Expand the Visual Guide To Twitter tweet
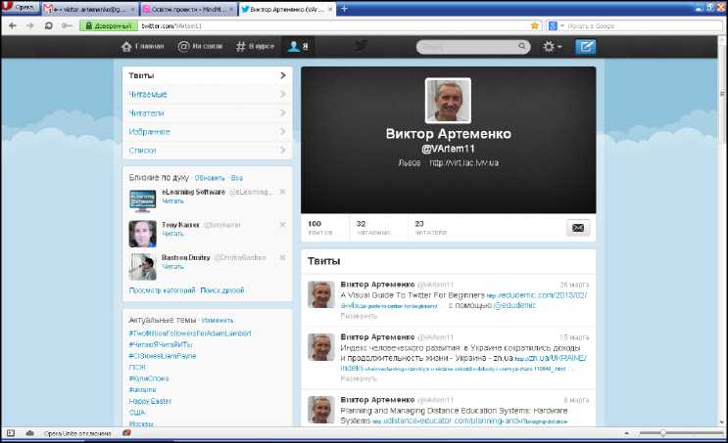The image size is (728, 443). click(359, 317)
